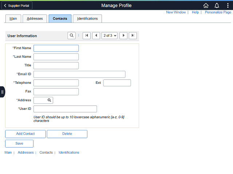
Task: Click the Title input field
Action: pyautogui.click(x=56, y=66)
